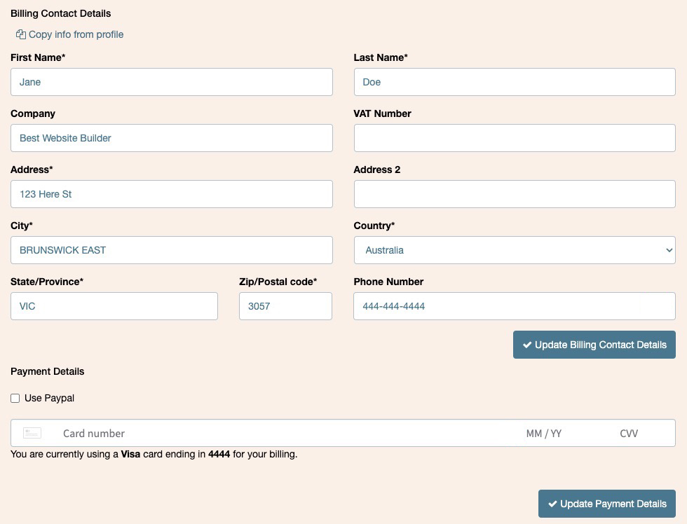Click the checkmark icon on Update Payment Details
Viewport: 687px width, 524px height.
coord(552,504)
